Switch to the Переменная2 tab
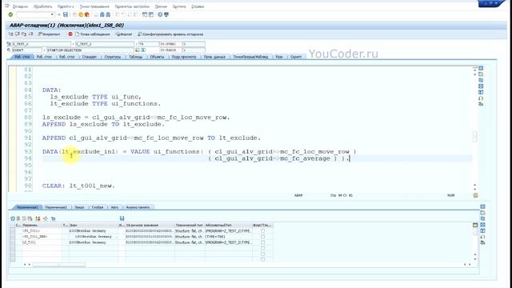Screen dimensions: 512x288 (x=56, y=207)
